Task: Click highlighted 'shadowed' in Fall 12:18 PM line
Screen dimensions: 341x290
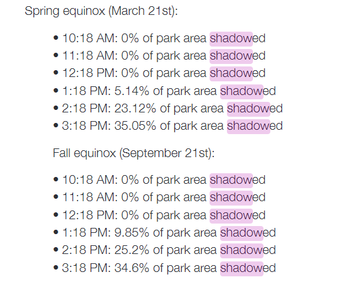Action: coord(237,215)
